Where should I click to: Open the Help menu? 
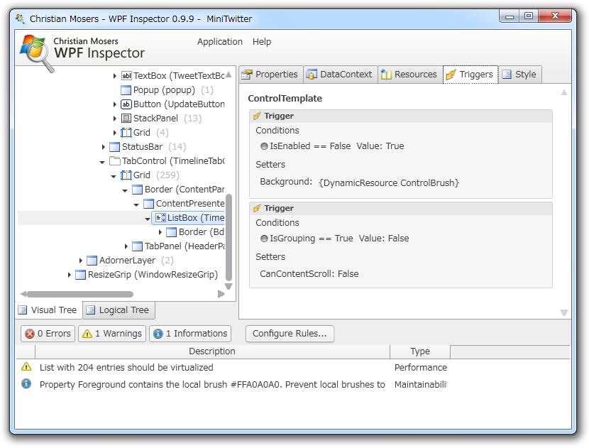pyautogui.click(x=262, y=42)
